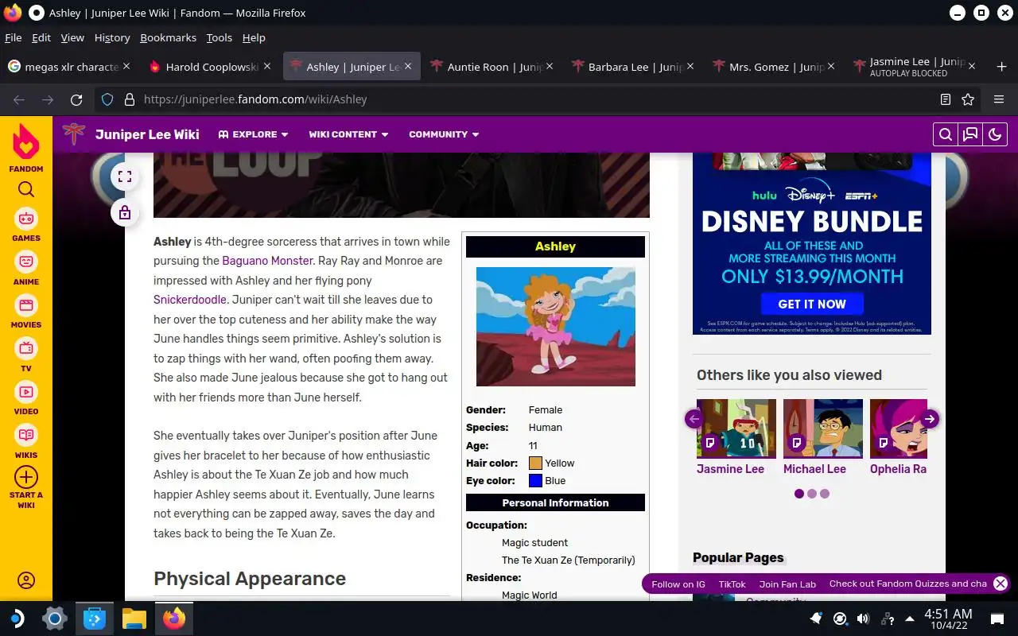
Task: Expand the COMMUNITY dropdown menu
Action: [444, 134]
